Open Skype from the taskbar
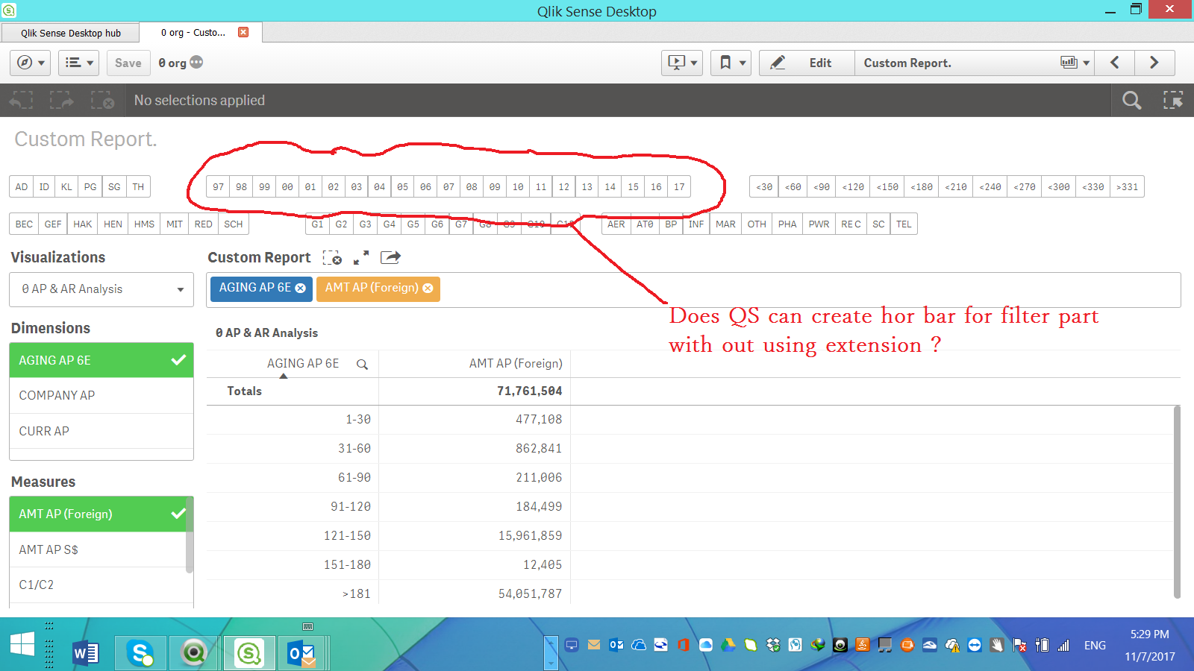 (140, 654)
